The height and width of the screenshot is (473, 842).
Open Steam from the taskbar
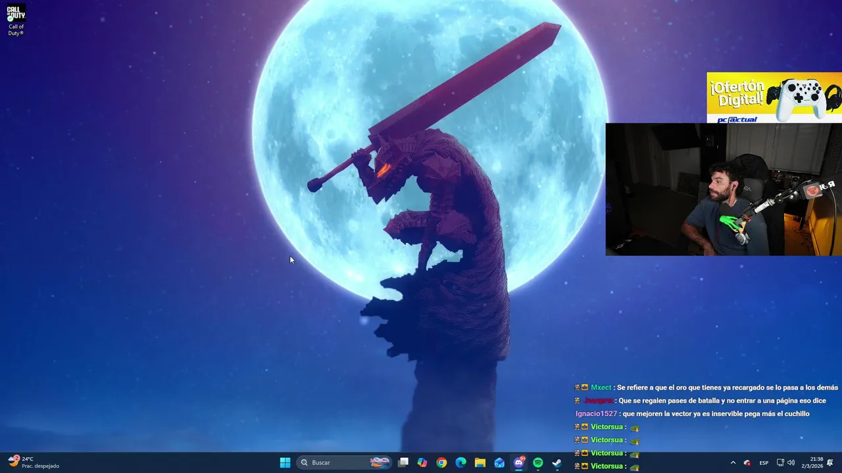click(x=557, y=462)
